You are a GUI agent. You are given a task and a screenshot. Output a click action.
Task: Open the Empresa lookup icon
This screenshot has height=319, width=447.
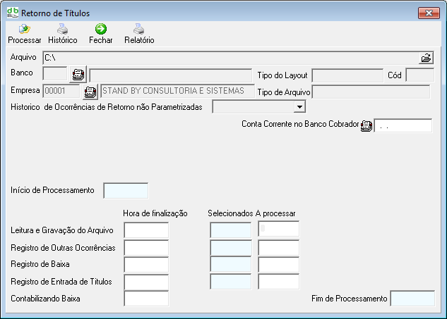(x=90, y=92)
